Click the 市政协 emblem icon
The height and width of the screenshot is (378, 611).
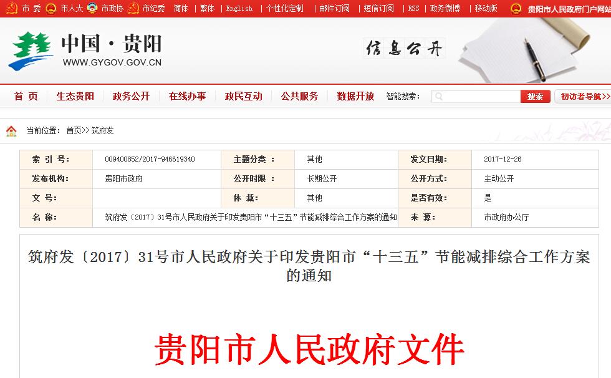point(92,9)
